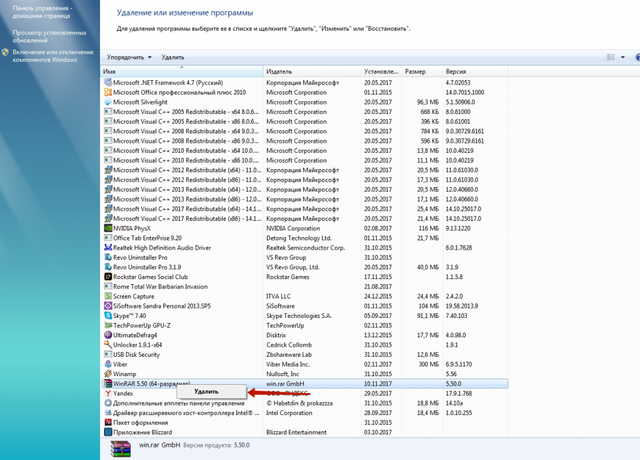The height and width of the screenshot is (460, 640).
Task: Go to Панель управления домашняя страница
Action: [x=42, y=12]
